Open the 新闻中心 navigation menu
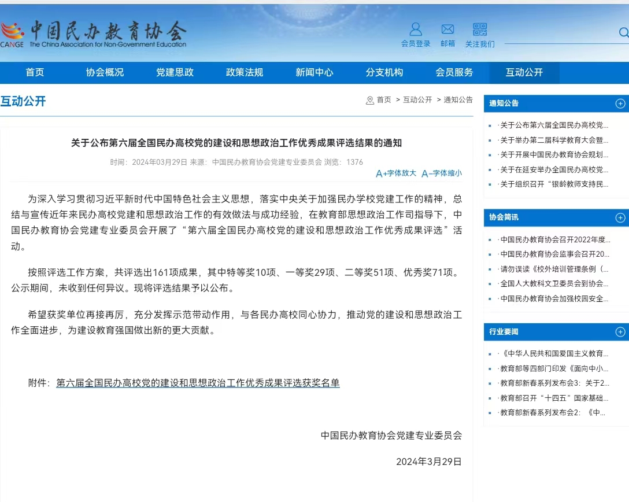The image size is (629, 502). click(314, 73)
